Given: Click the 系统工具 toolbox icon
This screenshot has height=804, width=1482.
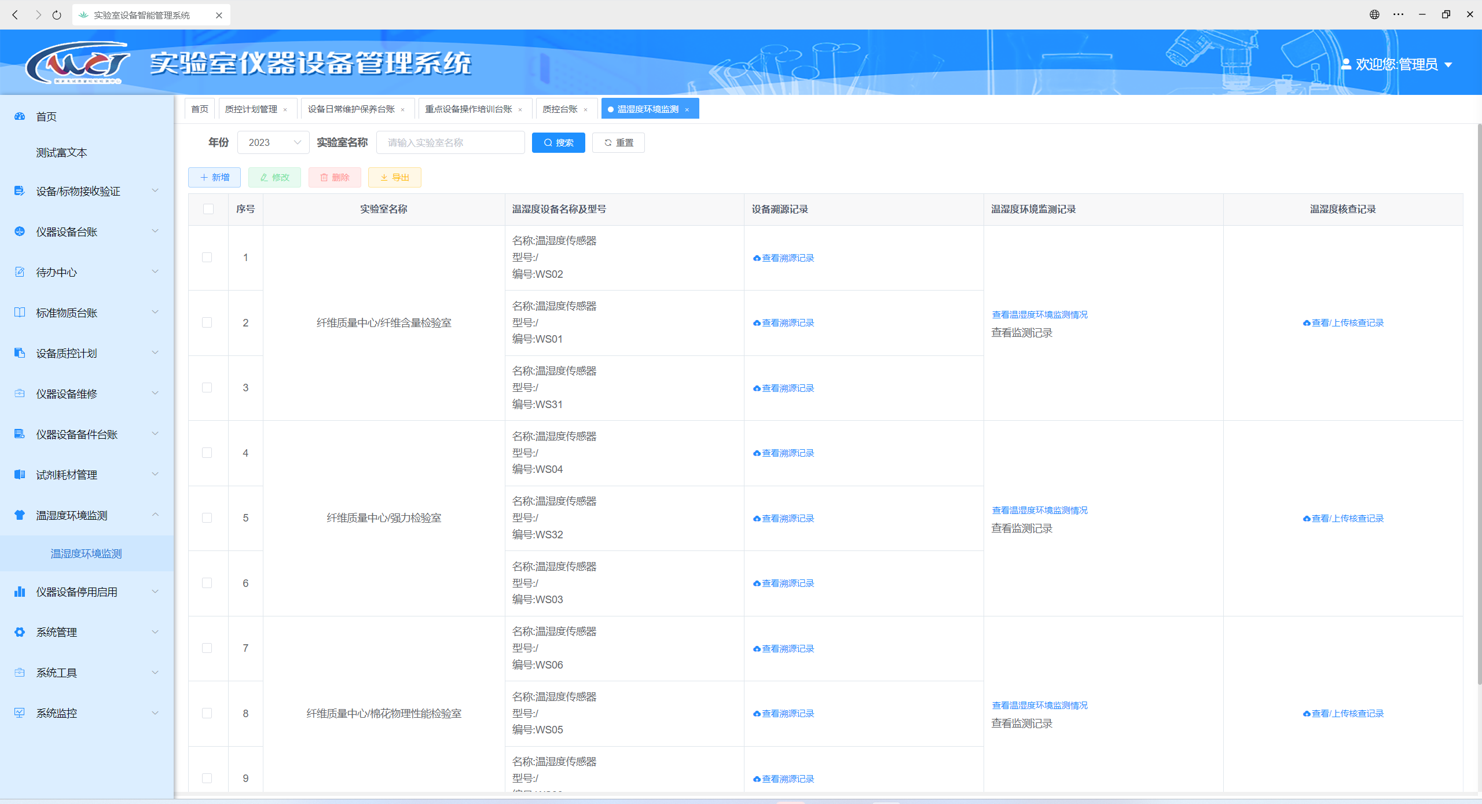Looking at the screenshot, I should [x=20, y=673].
